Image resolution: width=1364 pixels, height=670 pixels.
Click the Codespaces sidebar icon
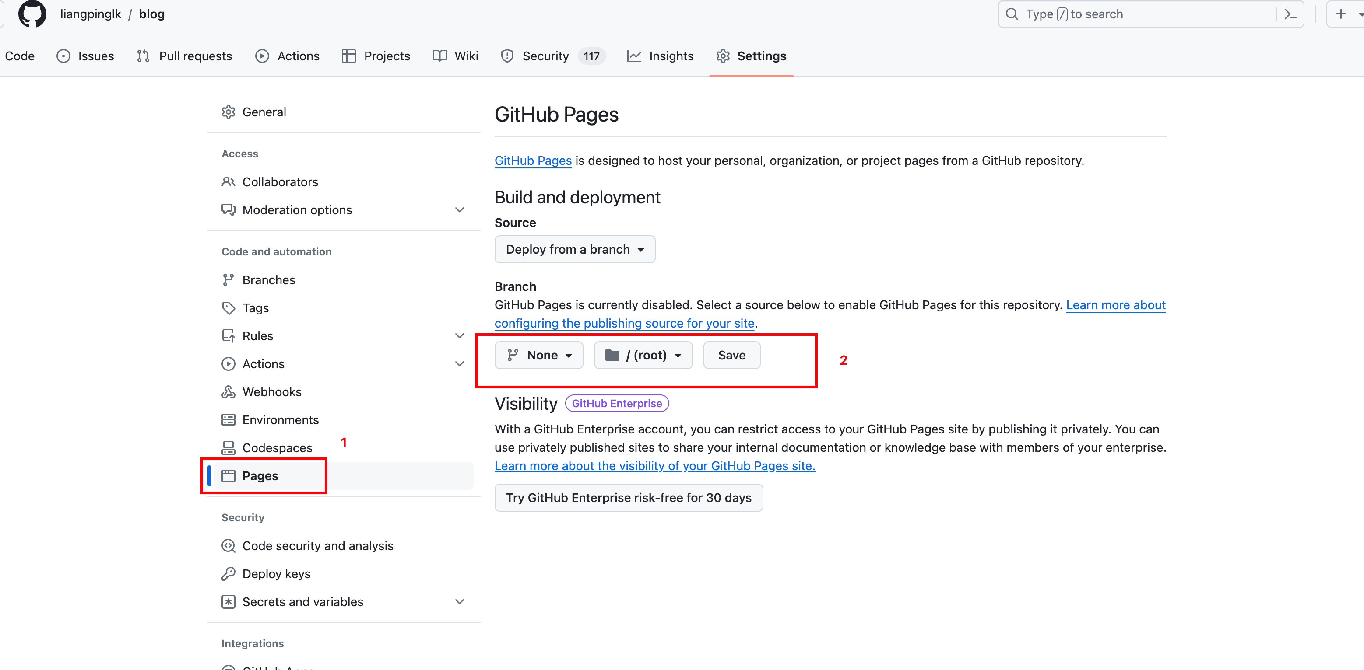click(x=228, y=448)
